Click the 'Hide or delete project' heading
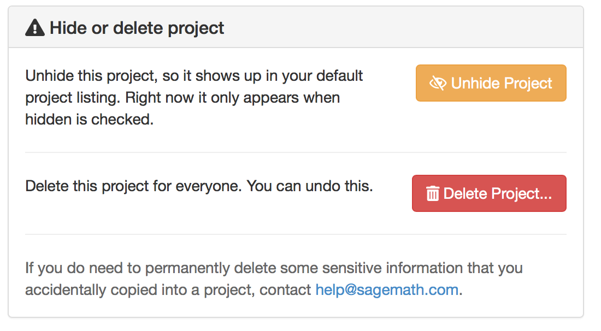Viewport: 601px width, 331px height. pos(137,28)
